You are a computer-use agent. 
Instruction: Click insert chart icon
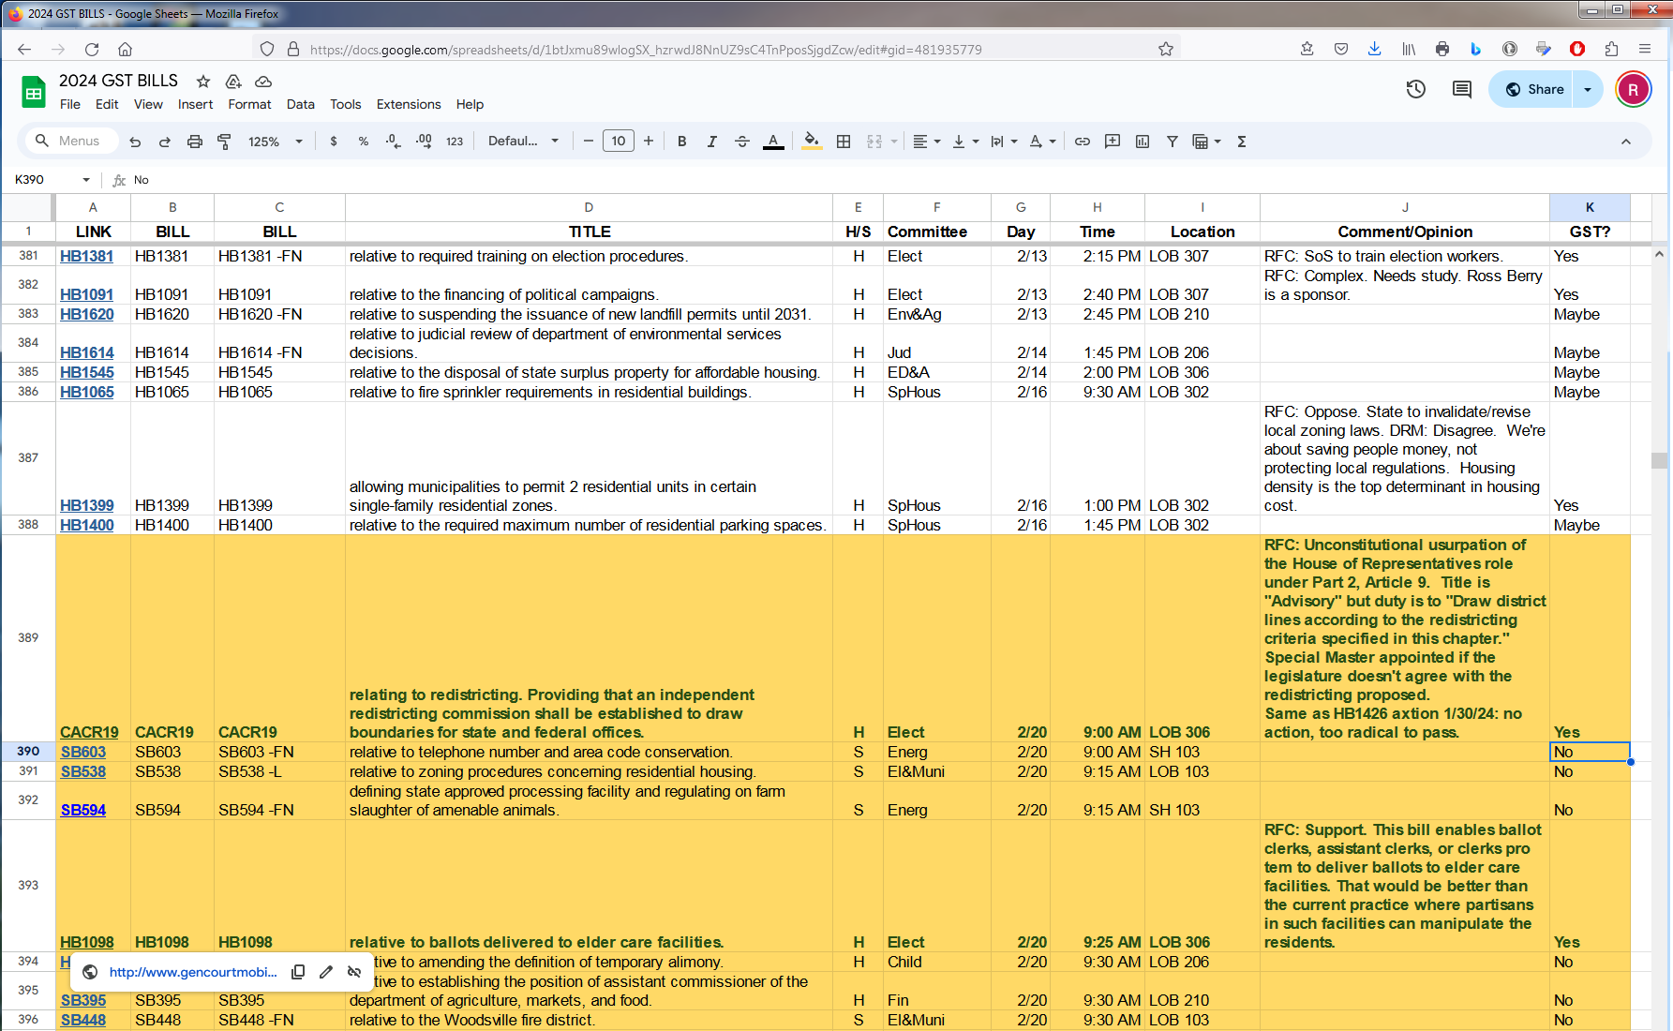pyautogui.click(x=1143, y=142)
